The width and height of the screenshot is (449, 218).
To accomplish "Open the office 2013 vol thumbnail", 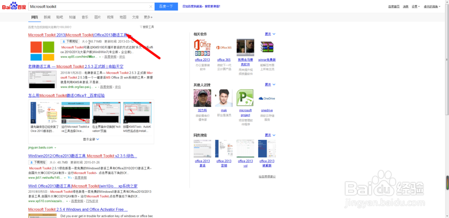I will pyautogui.click(x=246, y=149).
